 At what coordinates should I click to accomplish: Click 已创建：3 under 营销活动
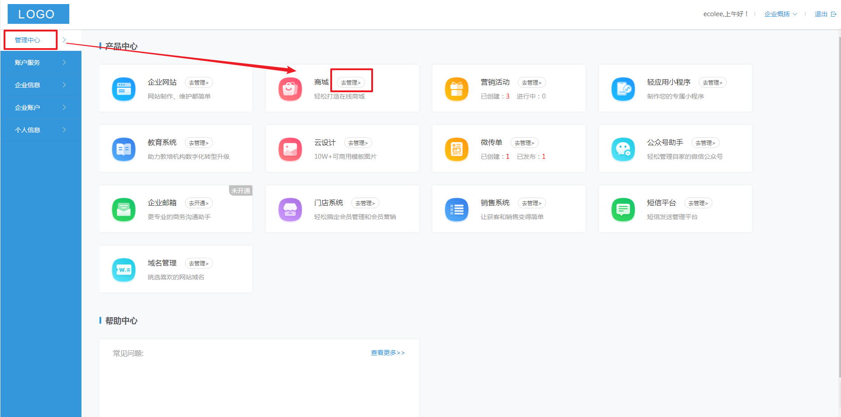(x=495, y=96)
